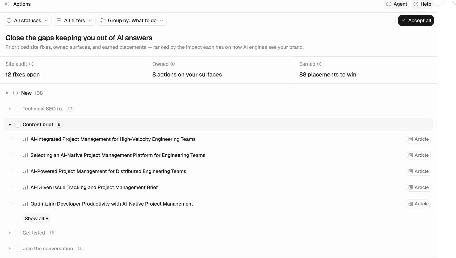Viewport: 456px width, 258px height.
Task: Open the Help menu
Action: (422, 4)
